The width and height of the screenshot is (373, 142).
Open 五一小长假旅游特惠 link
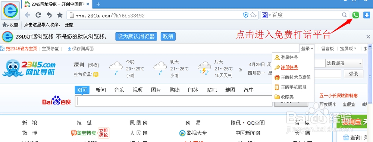[x=339, y=96]
